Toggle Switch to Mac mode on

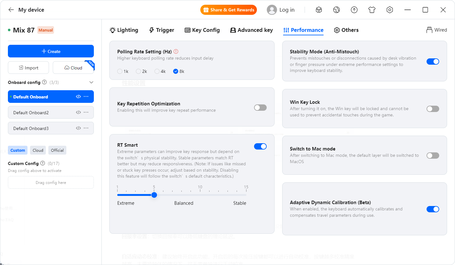pos(433,156)
